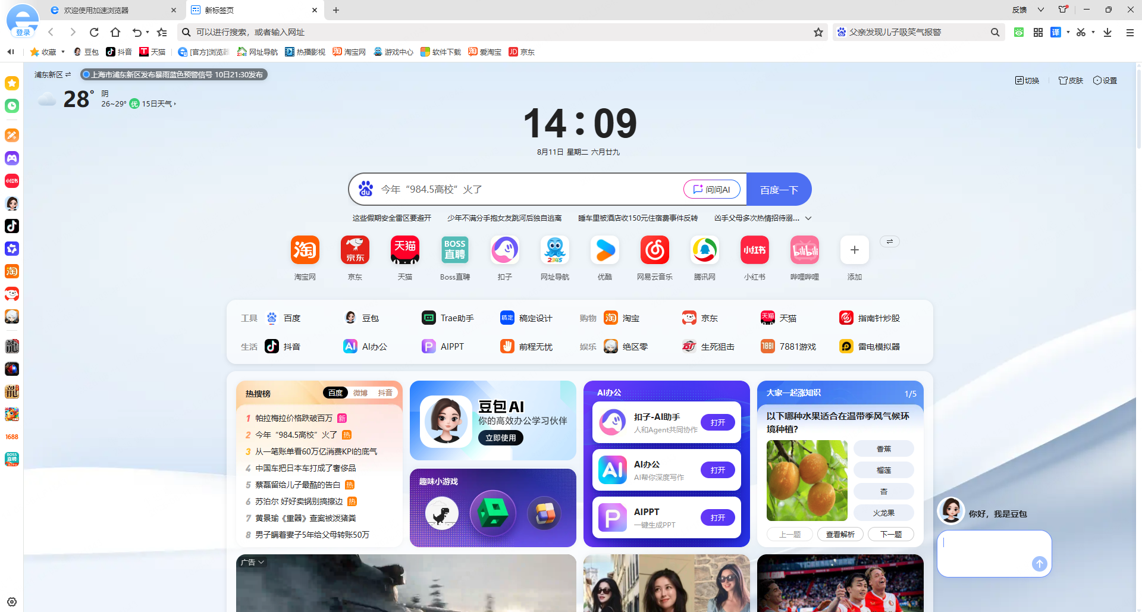Image resolution: width=1142 pixels, height=612 pixels.
Task: Choose 榴莲 as the quiz answer
Action: [x=884, y=470]
